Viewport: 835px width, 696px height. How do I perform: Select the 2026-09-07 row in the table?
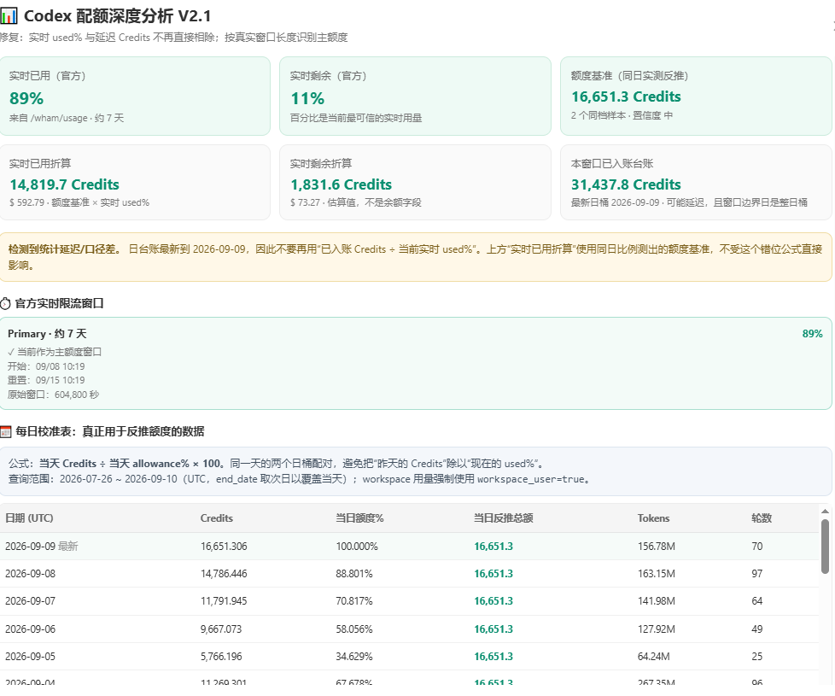(409, 601)
